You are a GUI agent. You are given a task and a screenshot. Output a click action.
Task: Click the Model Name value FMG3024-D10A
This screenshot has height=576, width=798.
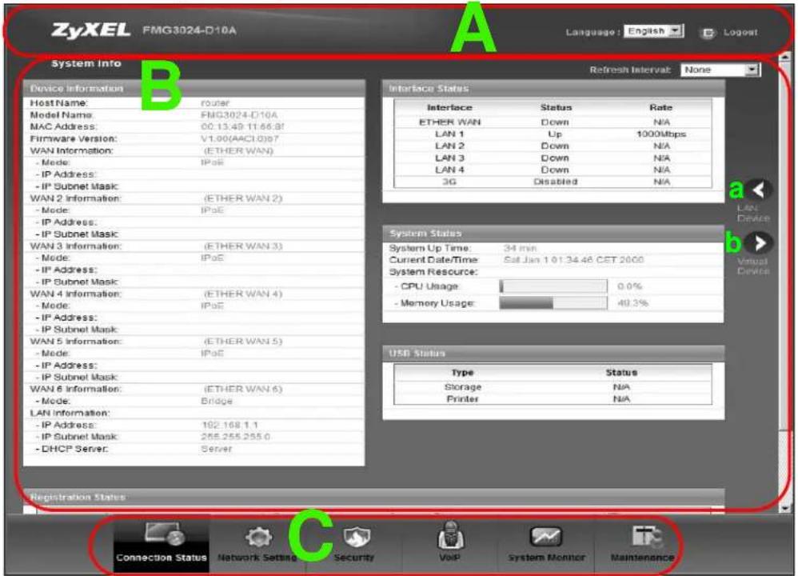239,115
